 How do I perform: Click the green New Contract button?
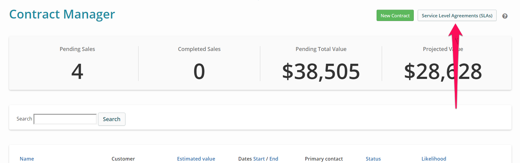click(395, 15)
